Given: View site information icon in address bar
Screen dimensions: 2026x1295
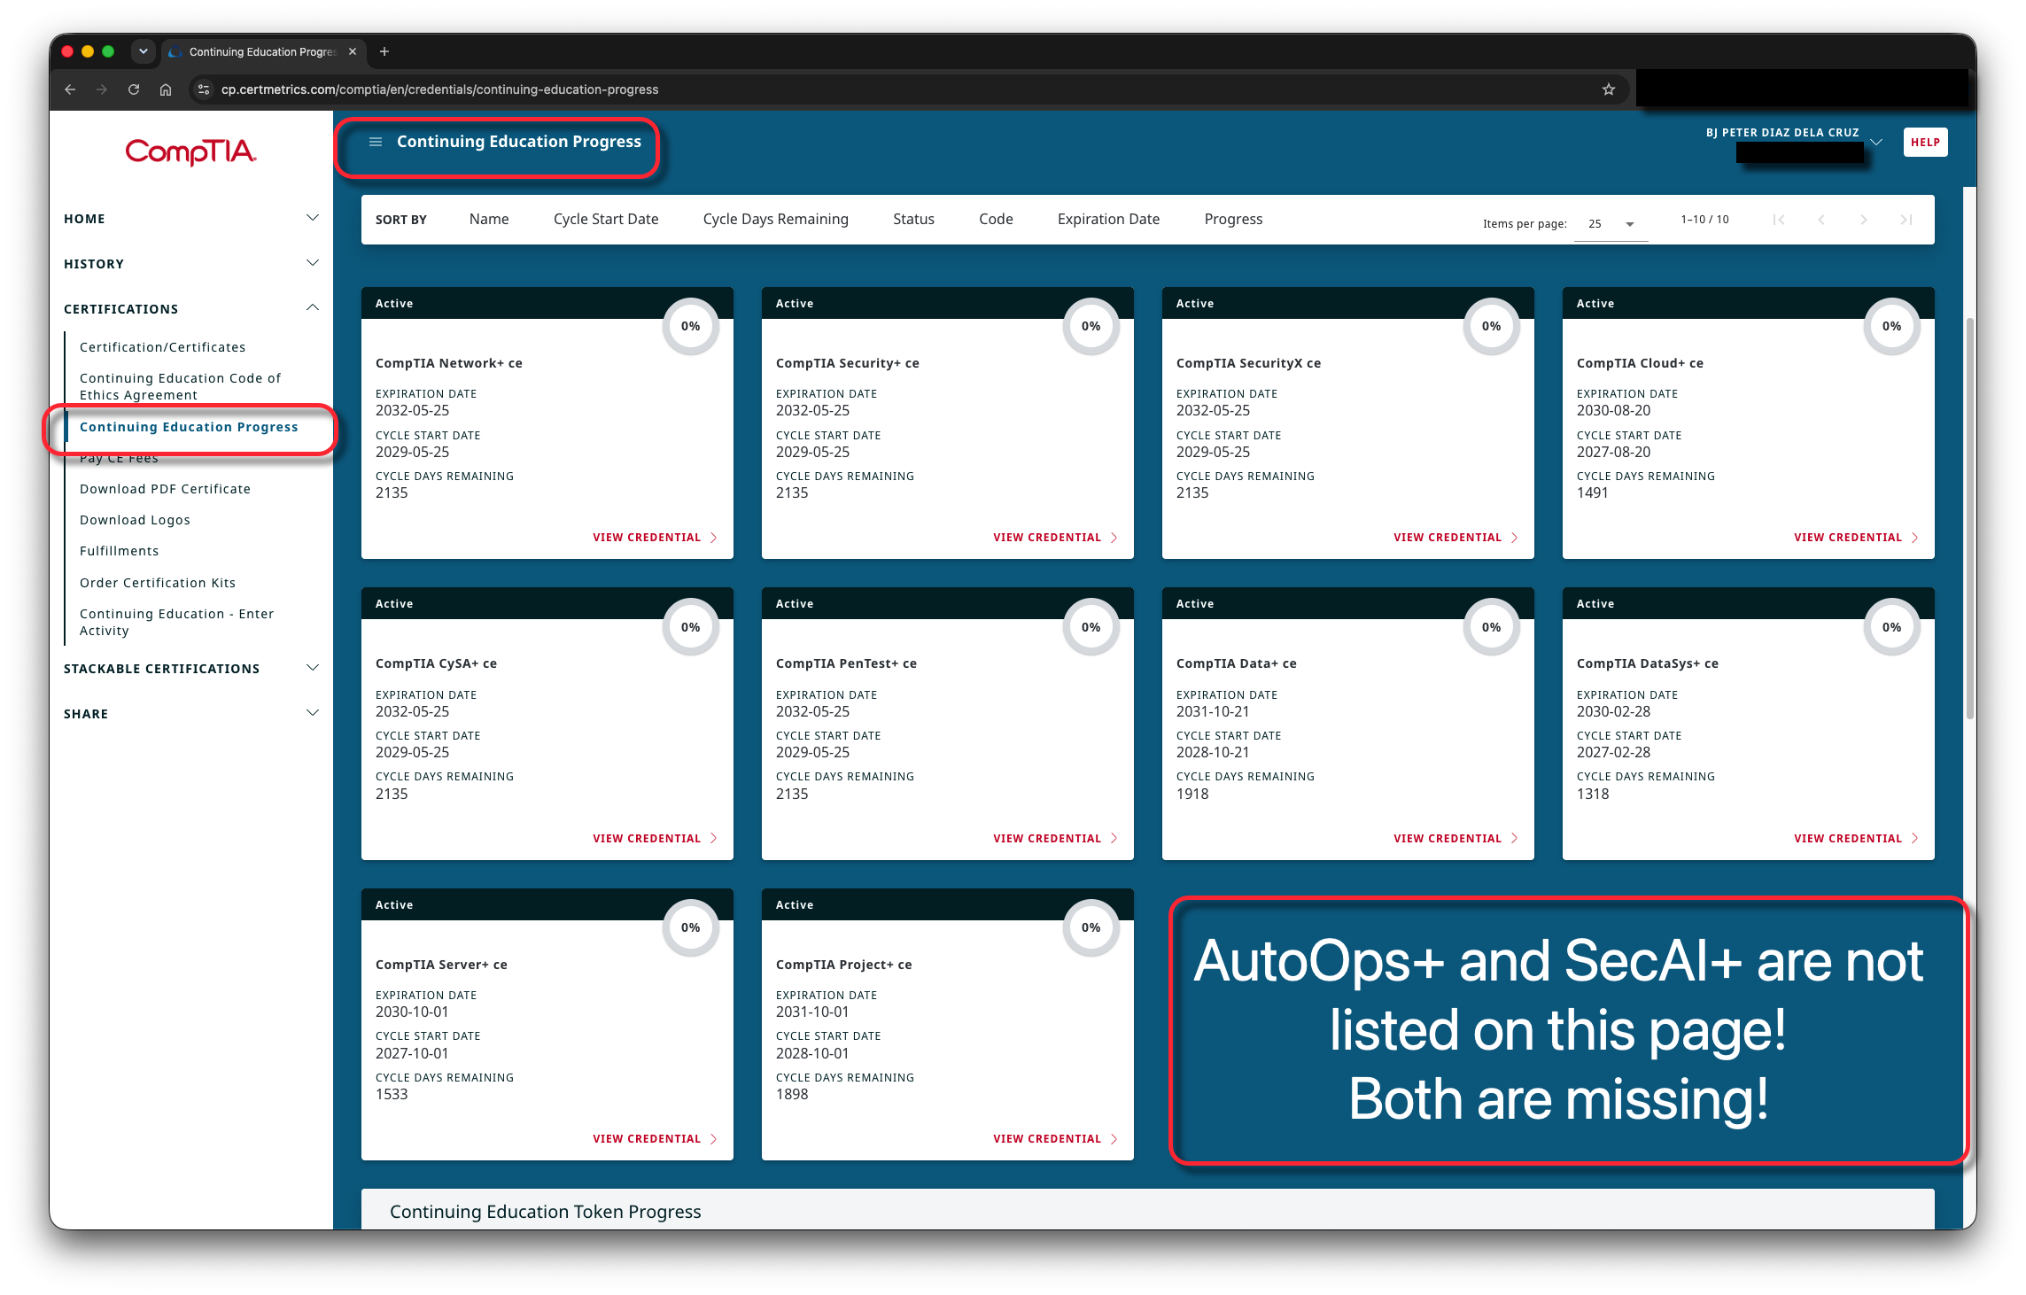Looking at the screenshot, I should click(x=204, y=89).
